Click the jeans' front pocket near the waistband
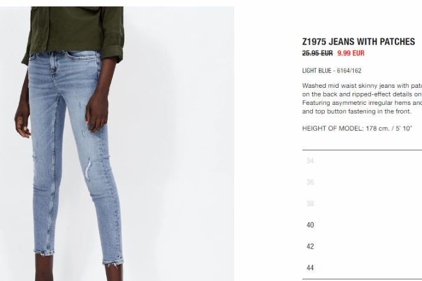The width and height of the screenshot is (422, 281). (82, 55)
